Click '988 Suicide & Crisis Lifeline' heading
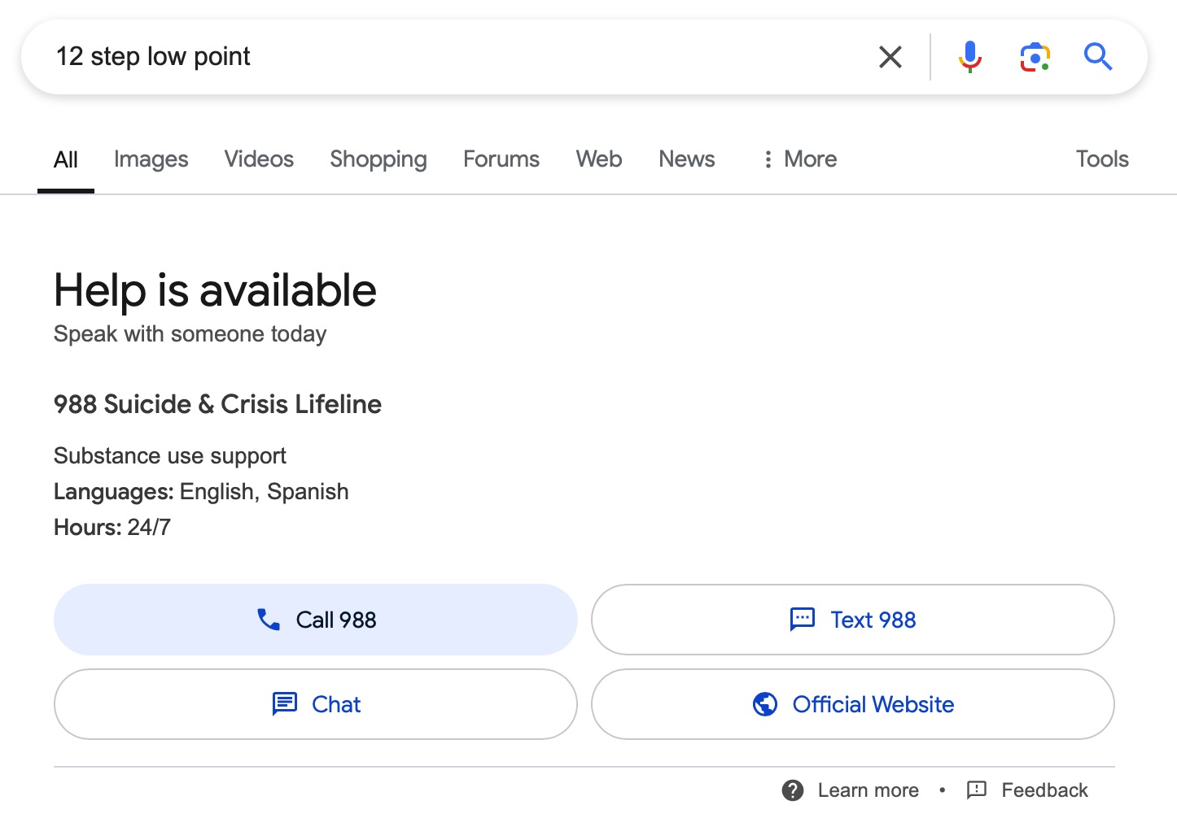 click(x=217, y=404)
